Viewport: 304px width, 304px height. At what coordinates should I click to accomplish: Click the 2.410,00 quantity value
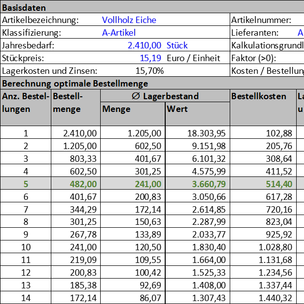click(x=144, y=45)
